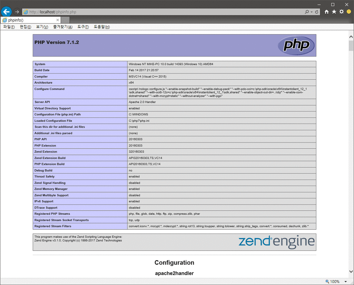Click 'MSVC14 (Visual C++ 2015)' compiler value
This screenshot has width=354, height=285.
(147, 77)
